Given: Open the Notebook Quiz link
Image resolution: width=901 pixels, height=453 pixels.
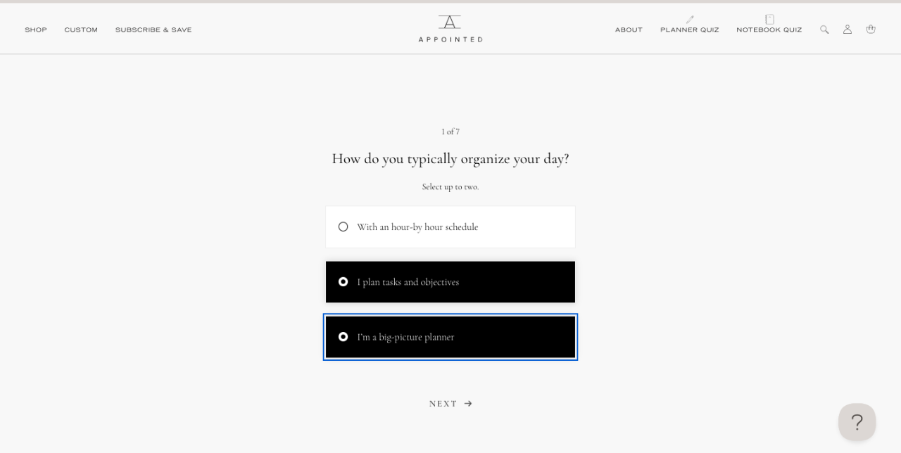Looking at the screenshot, I should point(769,30).
